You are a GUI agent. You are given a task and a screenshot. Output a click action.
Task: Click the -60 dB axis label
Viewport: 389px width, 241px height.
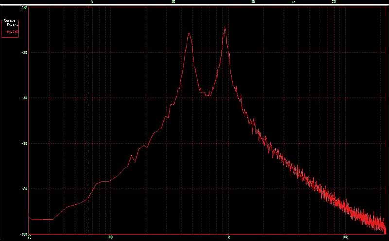click(24, 143)
